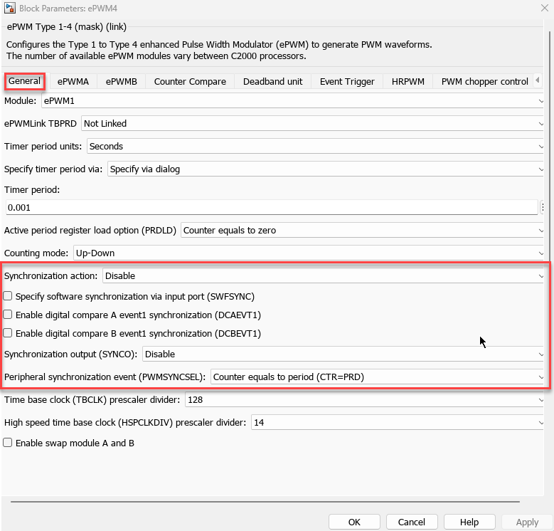Click the OK button
The image size is (554, 531).
[354, 522]
